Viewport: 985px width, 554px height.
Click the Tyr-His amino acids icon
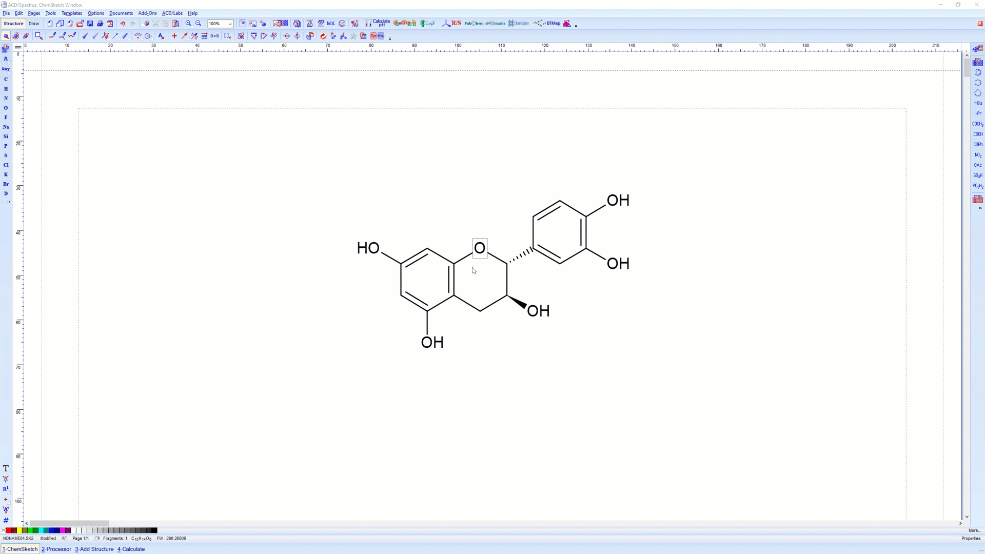pos(377,36)
